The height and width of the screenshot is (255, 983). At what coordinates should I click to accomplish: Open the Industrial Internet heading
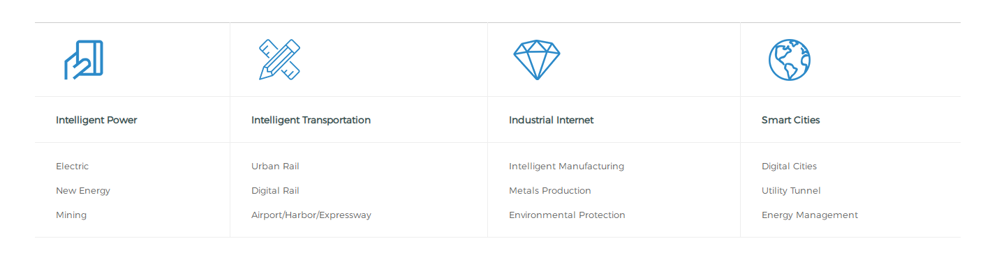coord(552,120)
